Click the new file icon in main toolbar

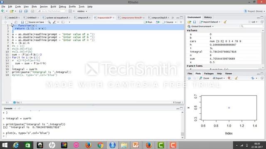coord(3,11)
